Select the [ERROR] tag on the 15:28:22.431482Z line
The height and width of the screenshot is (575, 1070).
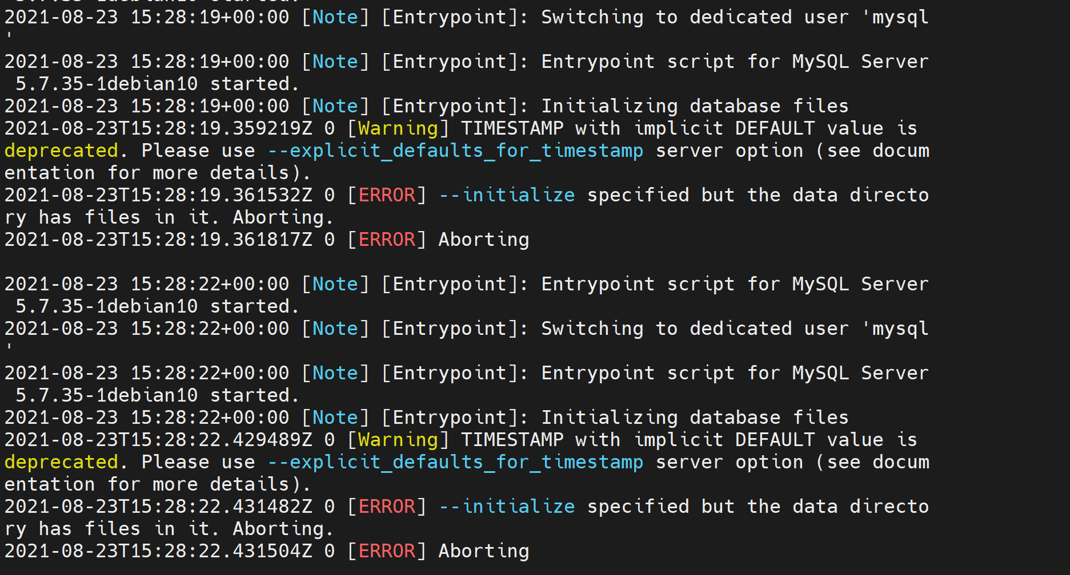[x=387, y=507]
